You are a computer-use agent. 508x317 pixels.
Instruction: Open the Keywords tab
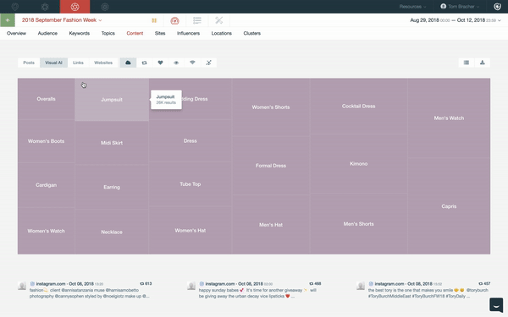80,33
